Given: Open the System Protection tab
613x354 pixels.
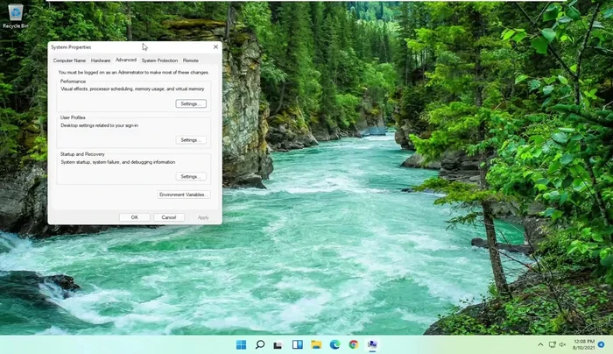Looking at the screenshot, I should (x=159, y=60).
